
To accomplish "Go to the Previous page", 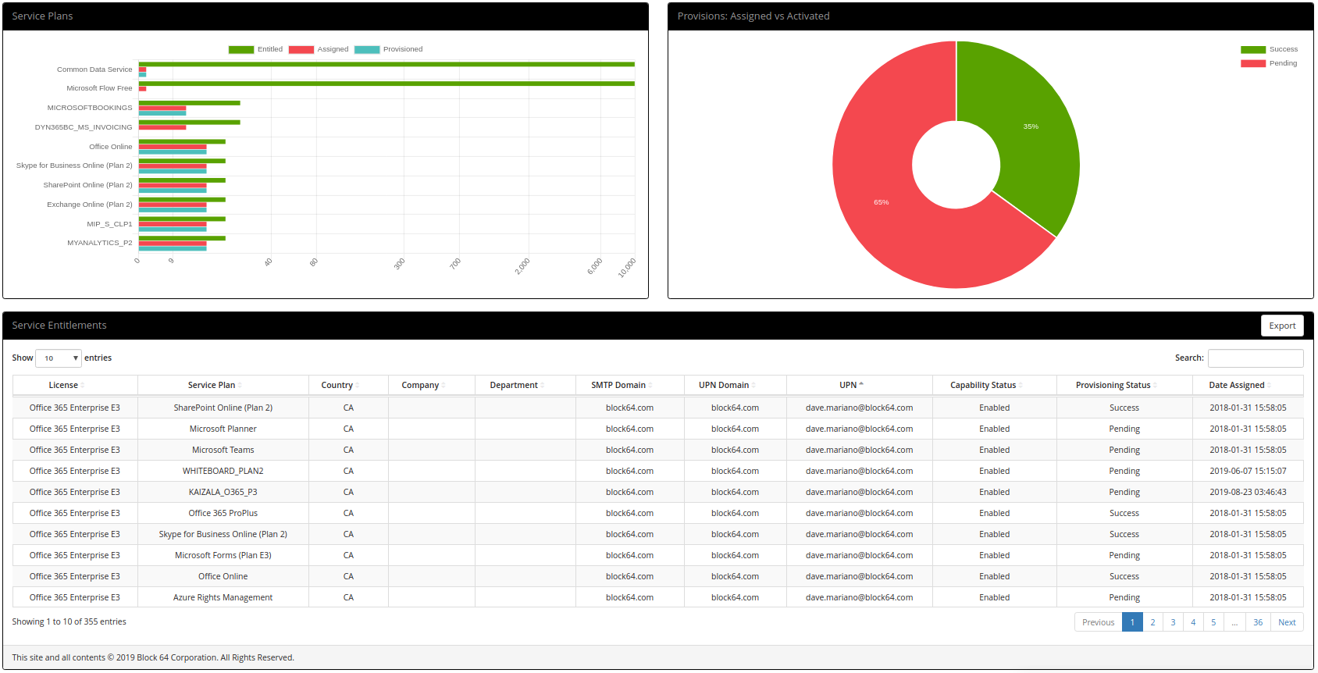I will point(1098,622).
